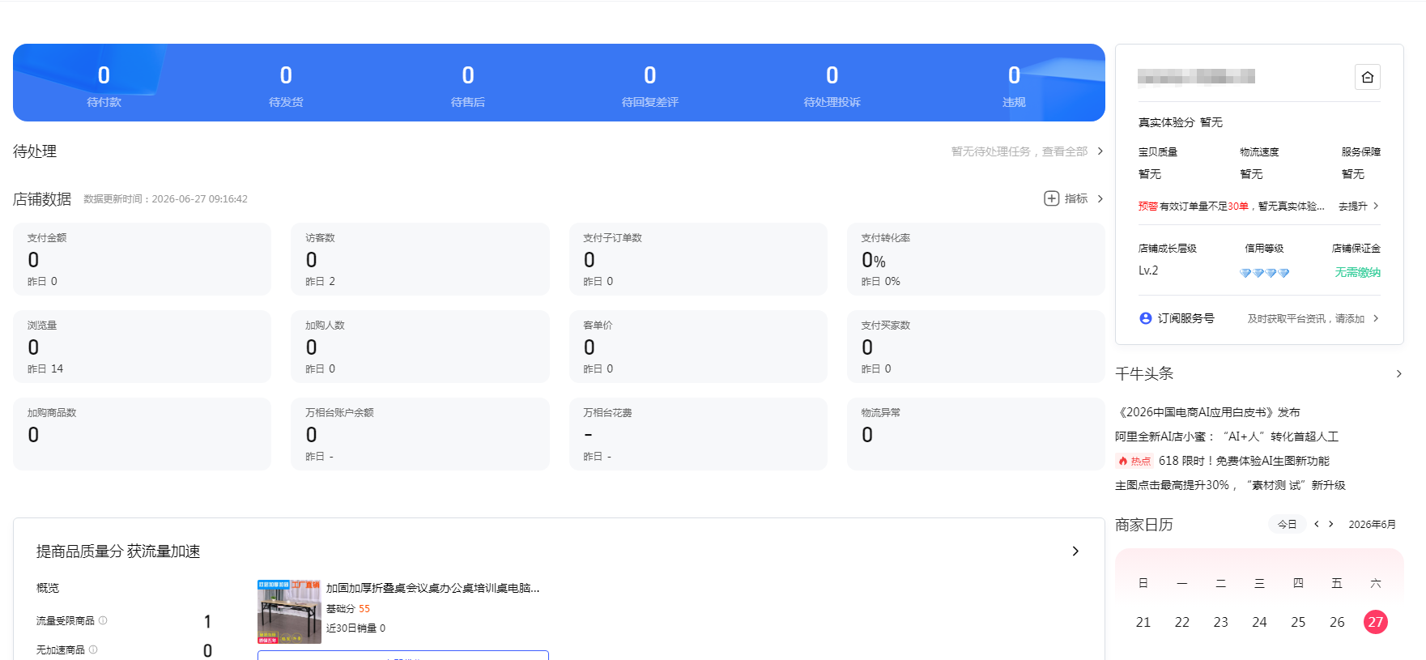The width and height of the screenshot is (1426, 660).
Task: Click the 今日 button in calendar
Action: [x=1287, y=524]
